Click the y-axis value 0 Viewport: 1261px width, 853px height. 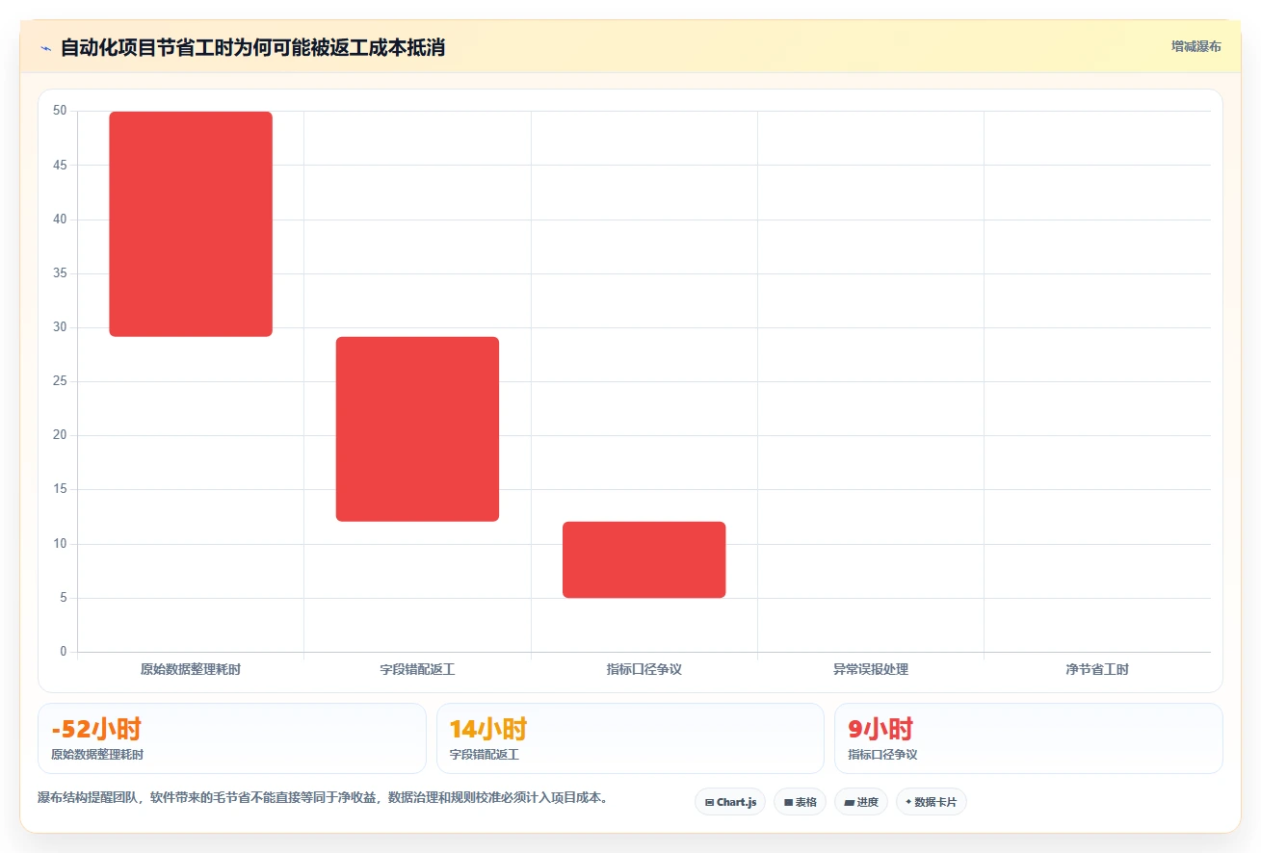click(64, 652)
